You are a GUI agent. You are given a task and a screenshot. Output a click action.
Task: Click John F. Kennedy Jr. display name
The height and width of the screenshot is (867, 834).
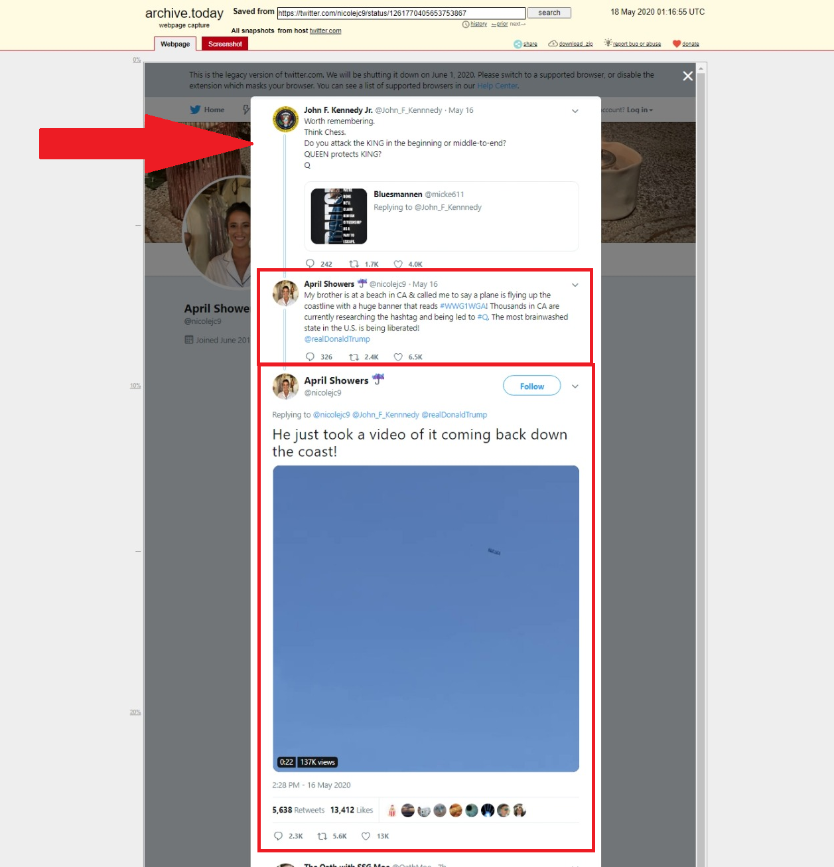click(x=338, y=110)
